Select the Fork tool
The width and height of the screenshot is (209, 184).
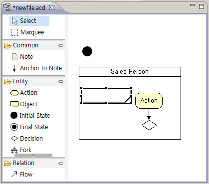click(21, 150)
